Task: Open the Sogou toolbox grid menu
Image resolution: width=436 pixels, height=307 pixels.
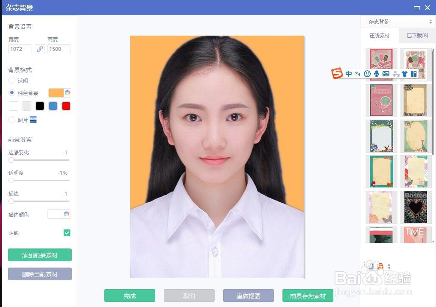Action: point(414,73)
